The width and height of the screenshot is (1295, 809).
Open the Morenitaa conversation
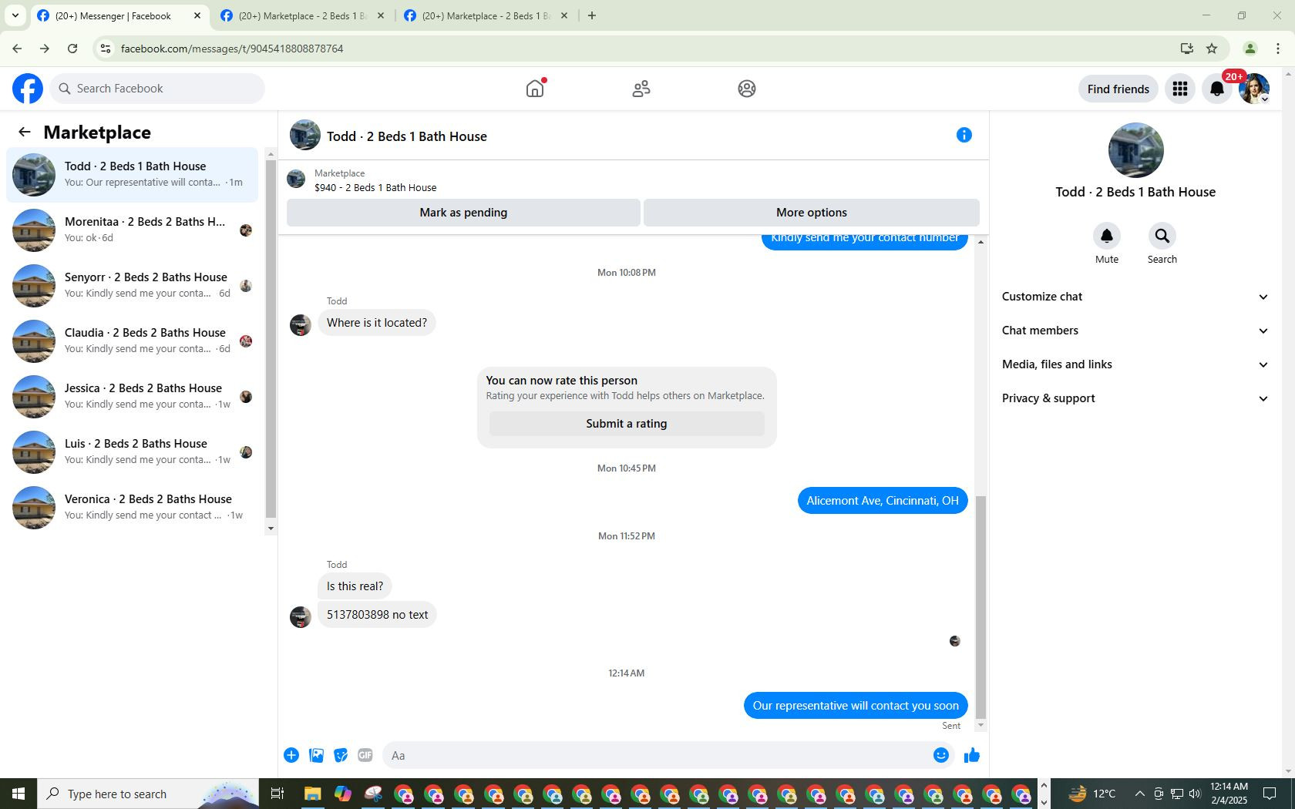click(133, 230)
